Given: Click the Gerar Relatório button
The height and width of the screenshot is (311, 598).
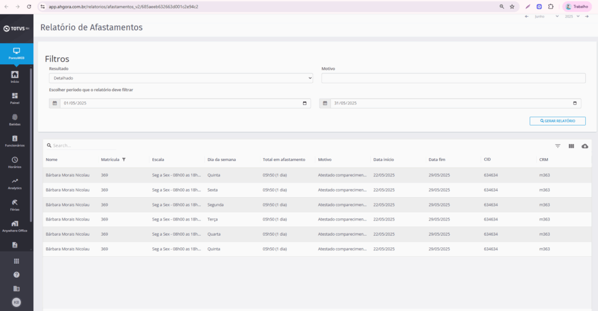Looking at the screenshot, I should (557, 121).
